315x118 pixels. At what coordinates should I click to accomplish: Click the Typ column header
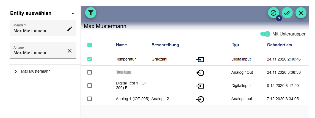point(235,45)
